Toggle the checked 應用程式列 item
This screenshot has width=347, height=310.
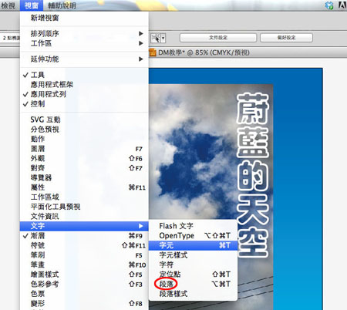(x=84, y=94)
